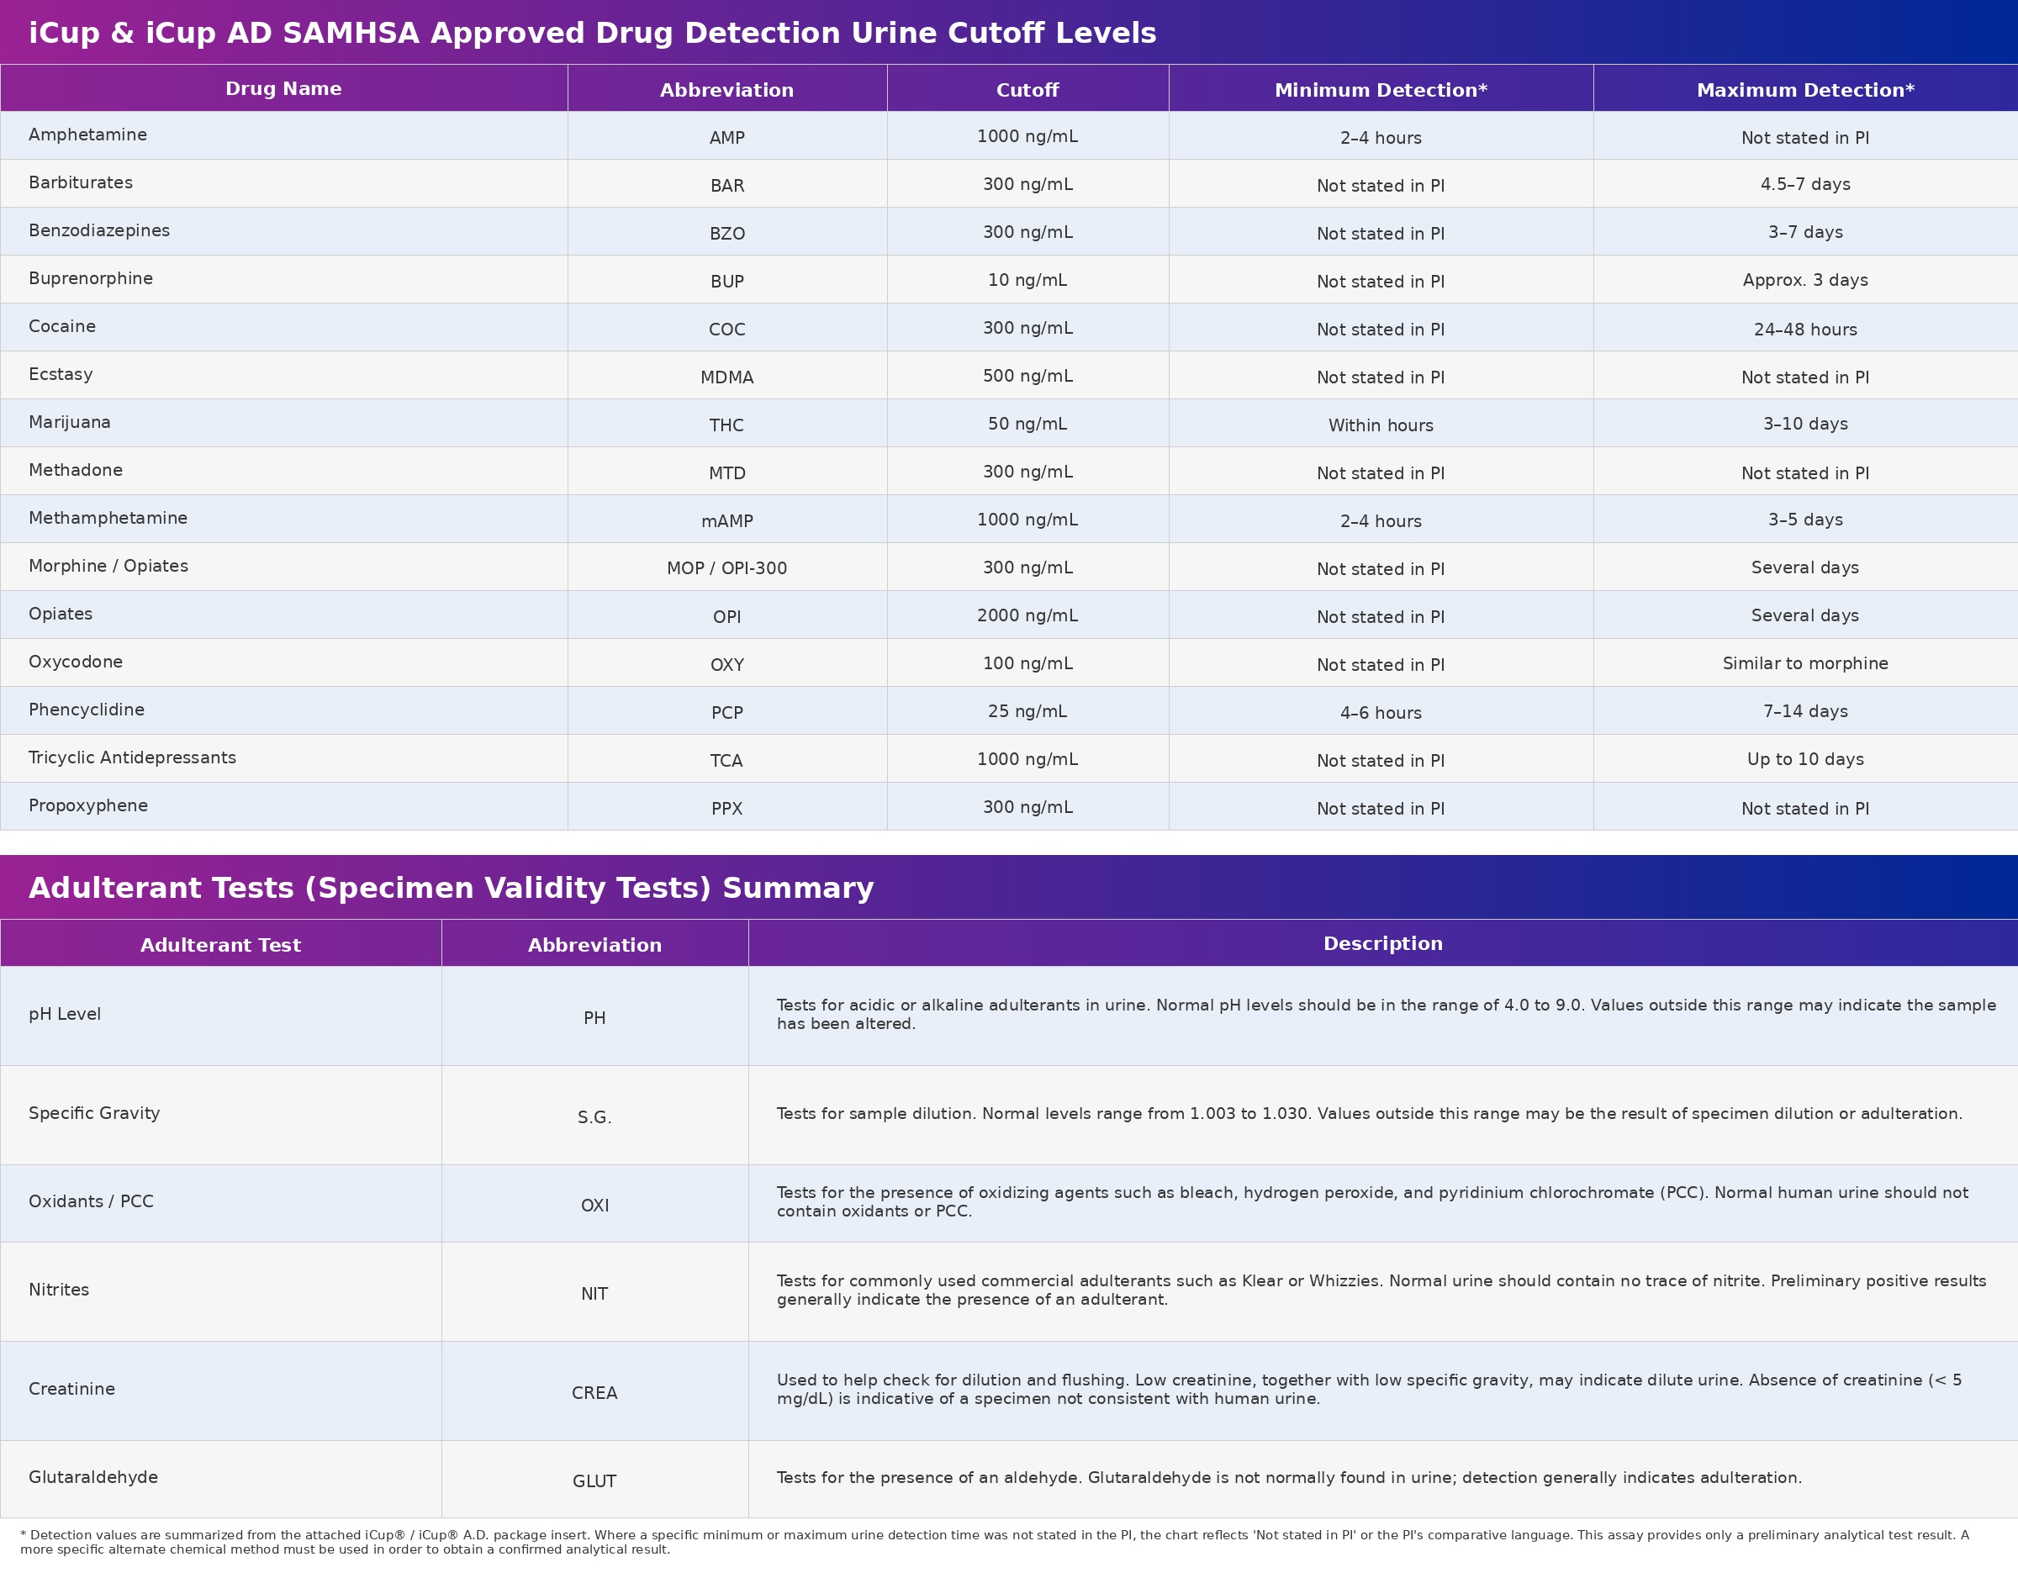The width and height of the screenshot is (2018, 1578).
Task: Click the Minimum Detection* column header
Action: coord(1380,90)
